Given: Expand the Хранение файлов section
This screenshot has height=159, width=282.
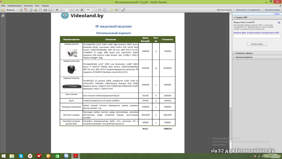Looking at the screenshot, I should (234, 57).
